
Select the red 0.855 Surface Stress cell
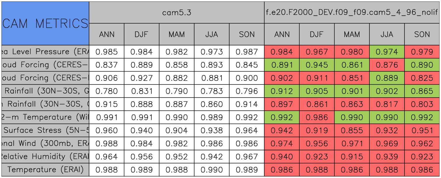352,131
